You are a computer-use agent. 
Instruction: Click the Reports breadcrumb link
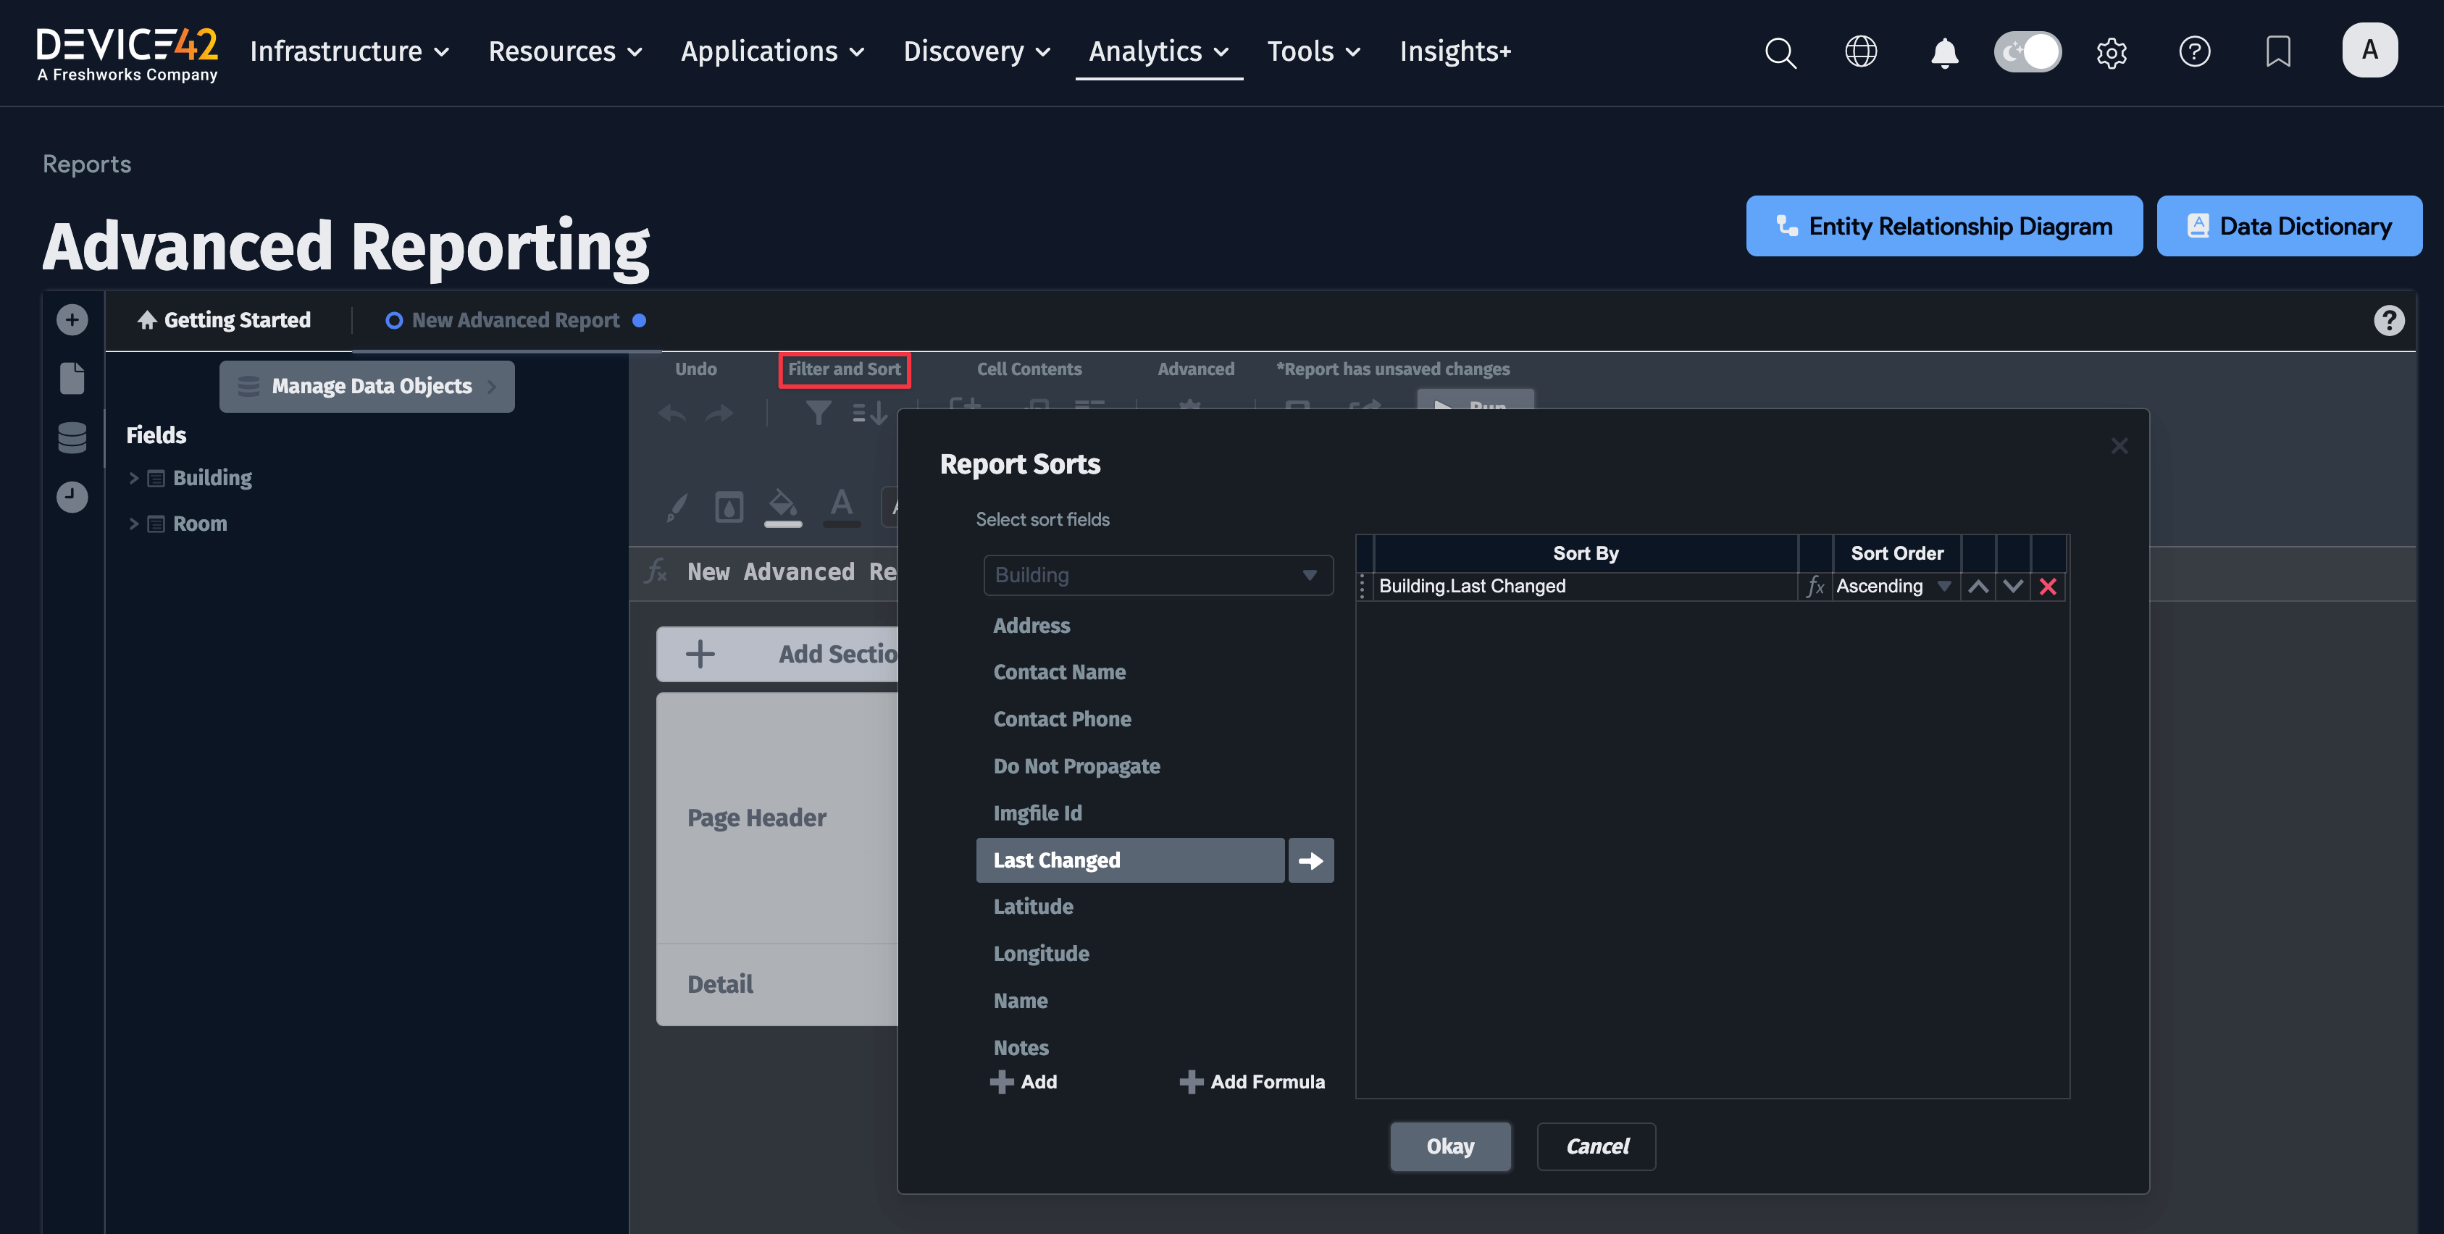(87, 164)
